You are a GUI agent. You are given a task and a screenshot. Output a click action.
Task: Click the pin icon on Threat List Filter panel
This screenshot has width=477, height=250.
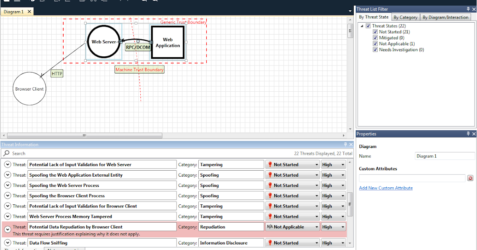467,9
